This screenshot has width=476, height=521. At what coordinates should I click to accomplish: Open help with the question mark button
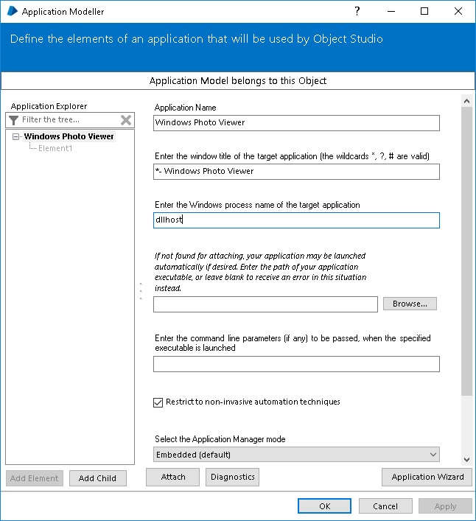[x=357, y=11]
